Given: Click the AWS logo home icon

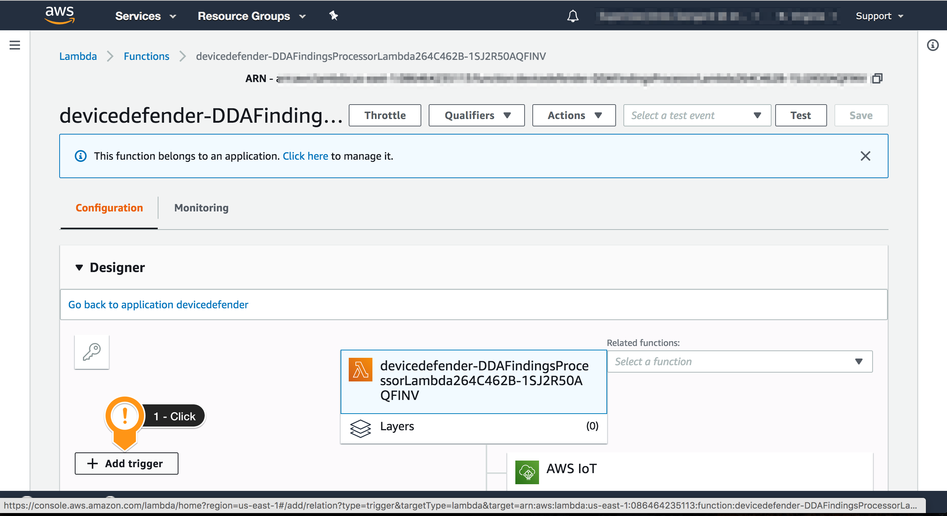Looking at the screenshot, I should (60, 15).
